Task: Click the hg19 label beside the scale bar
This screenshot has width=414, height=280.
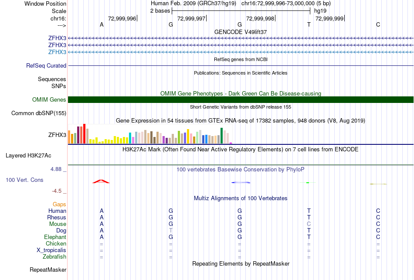Action: [x=320, y=11]
